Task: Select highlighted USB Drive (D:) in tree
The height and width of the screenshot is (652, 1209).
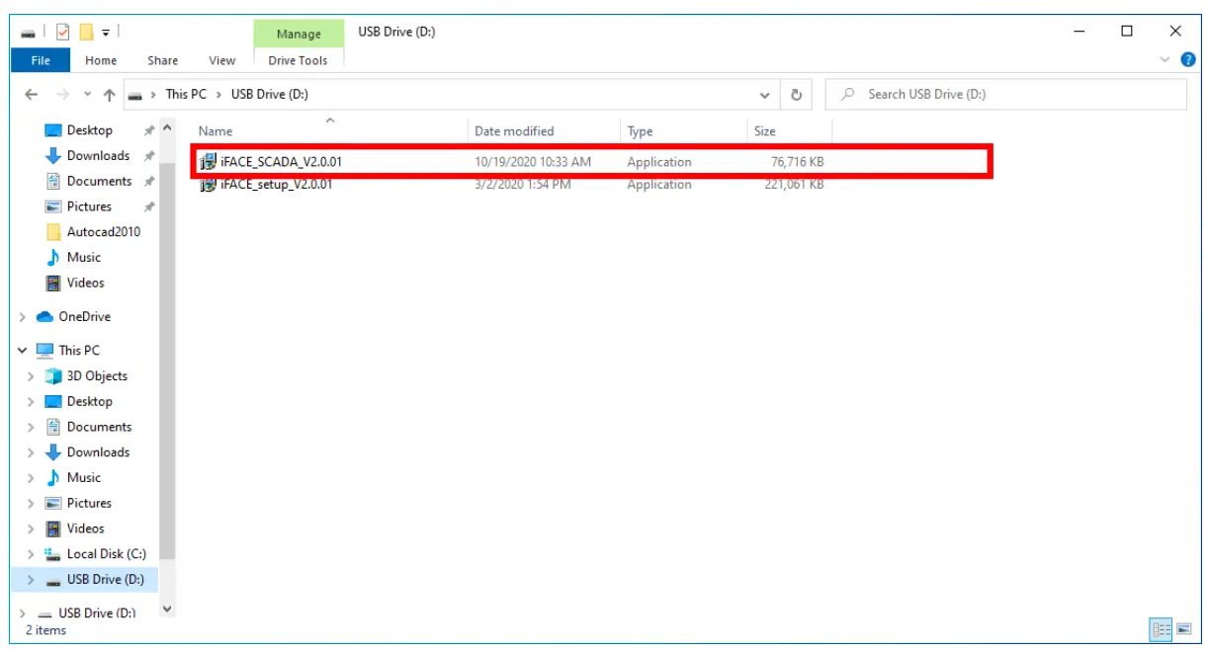Action: 105,580
